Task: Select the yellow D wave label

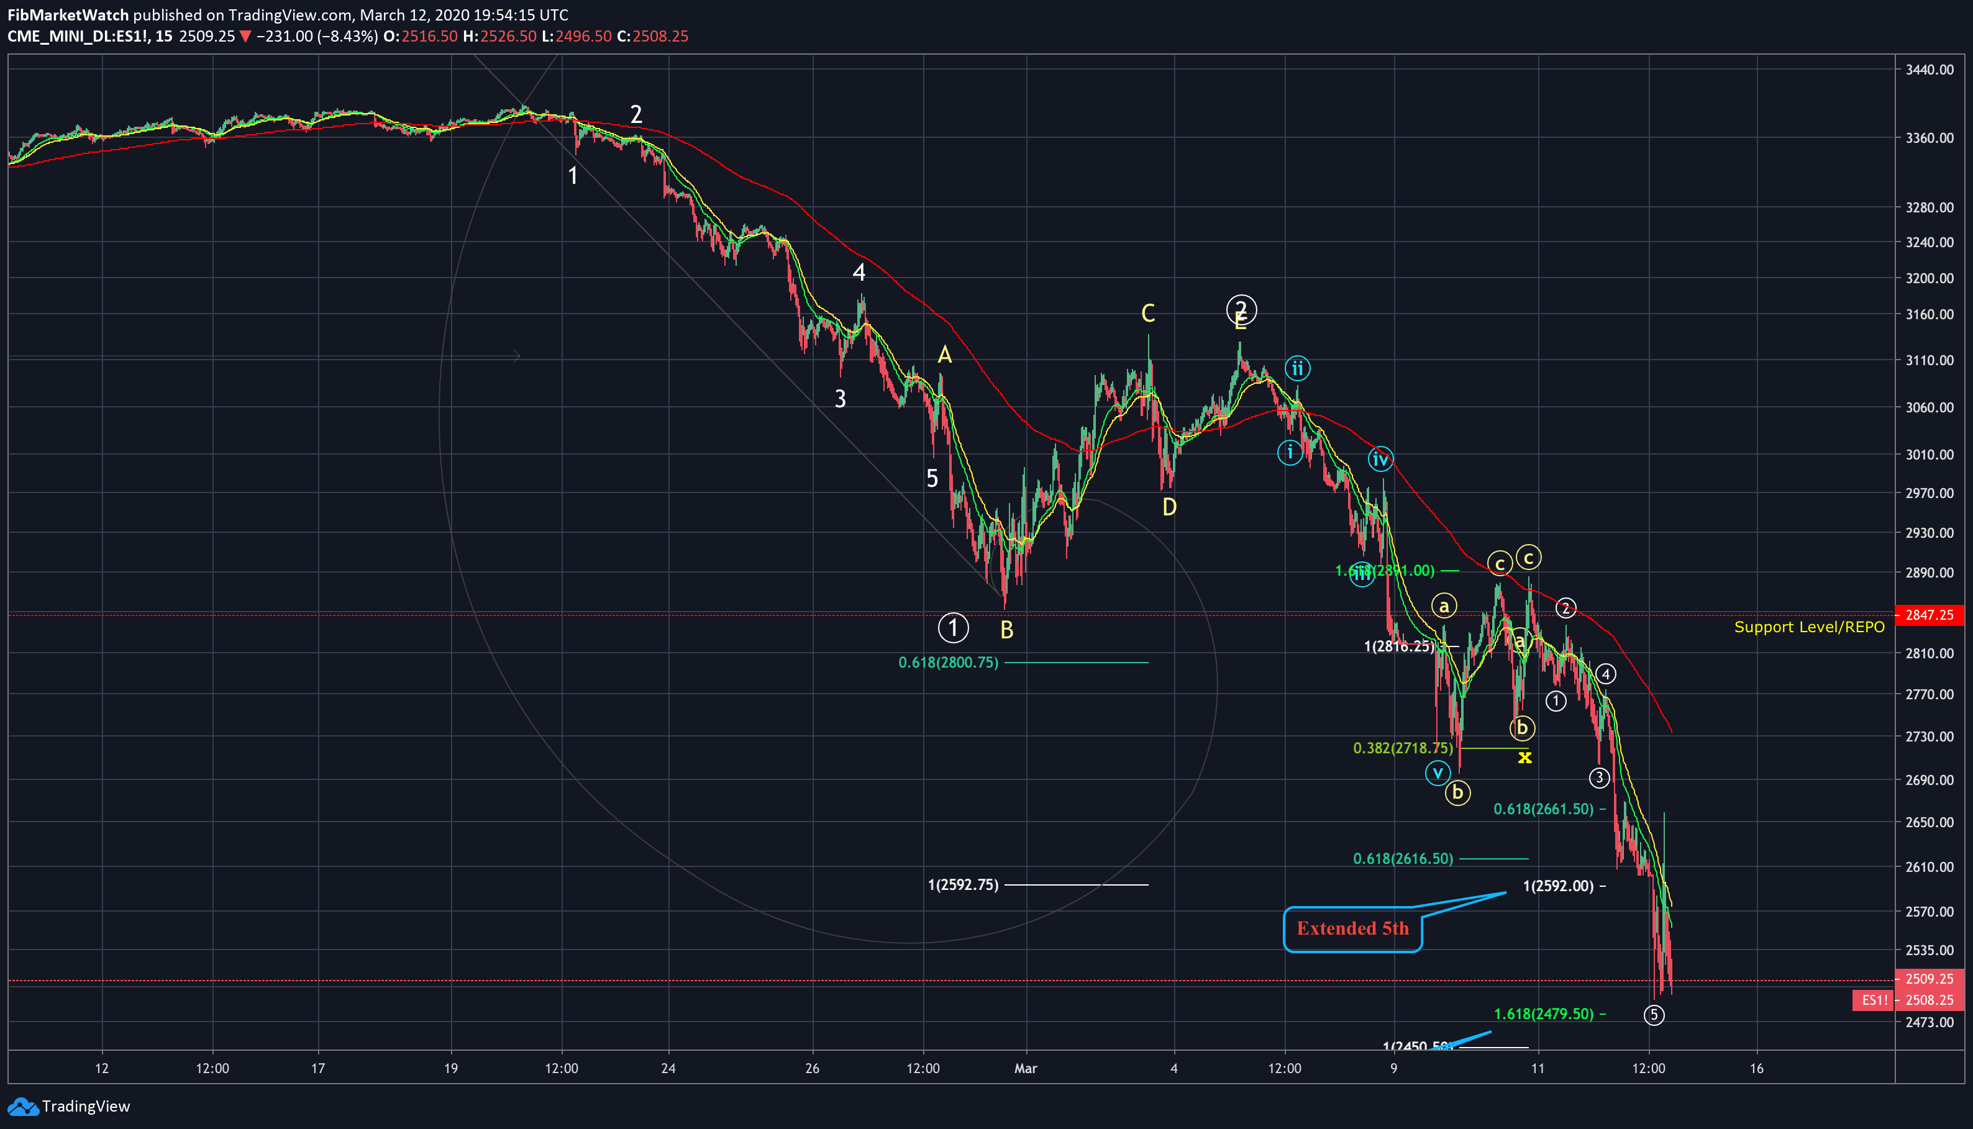Action: (x=1170, y=507)
